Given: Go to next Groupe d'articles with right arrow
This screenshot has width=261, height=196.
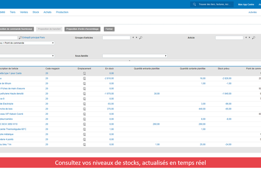Looking at the screenshot, I should 136,38.
